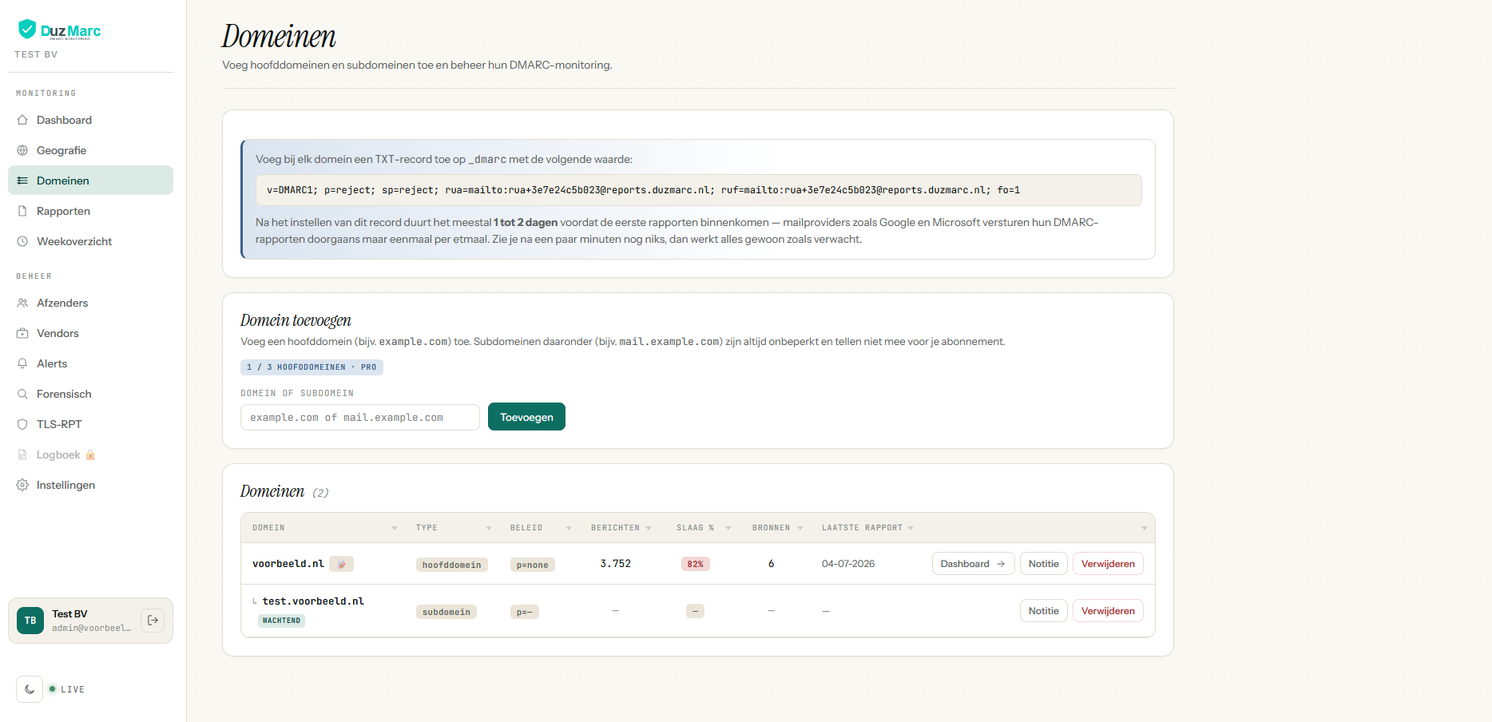The image size is (1492, 722).
Task: Click the Toevoegen button
Action: (x=526, y=417)
